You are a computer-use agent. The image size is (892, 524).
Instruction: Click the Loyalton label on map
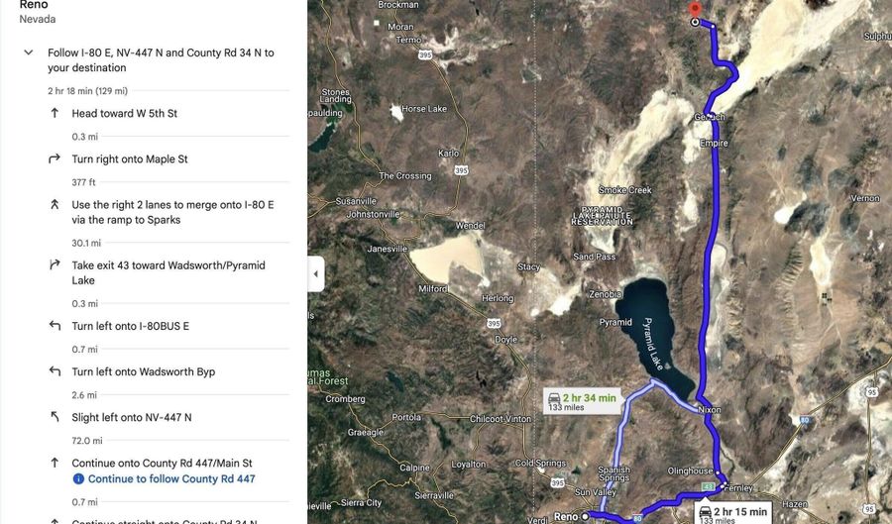point(469,465)
